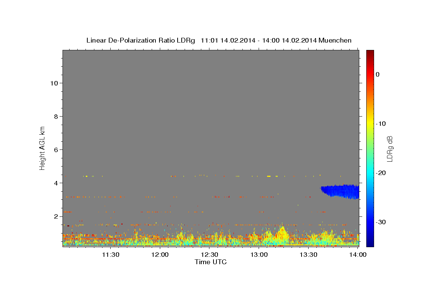444x296 pixels.
Task: Click the plot title text
Action: click(x=219, y=40)
